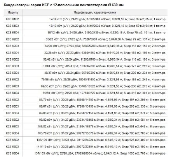Click the specs starting '52/42 кВт'
This screenshot has height=160, width=171.
coord(104,59)
